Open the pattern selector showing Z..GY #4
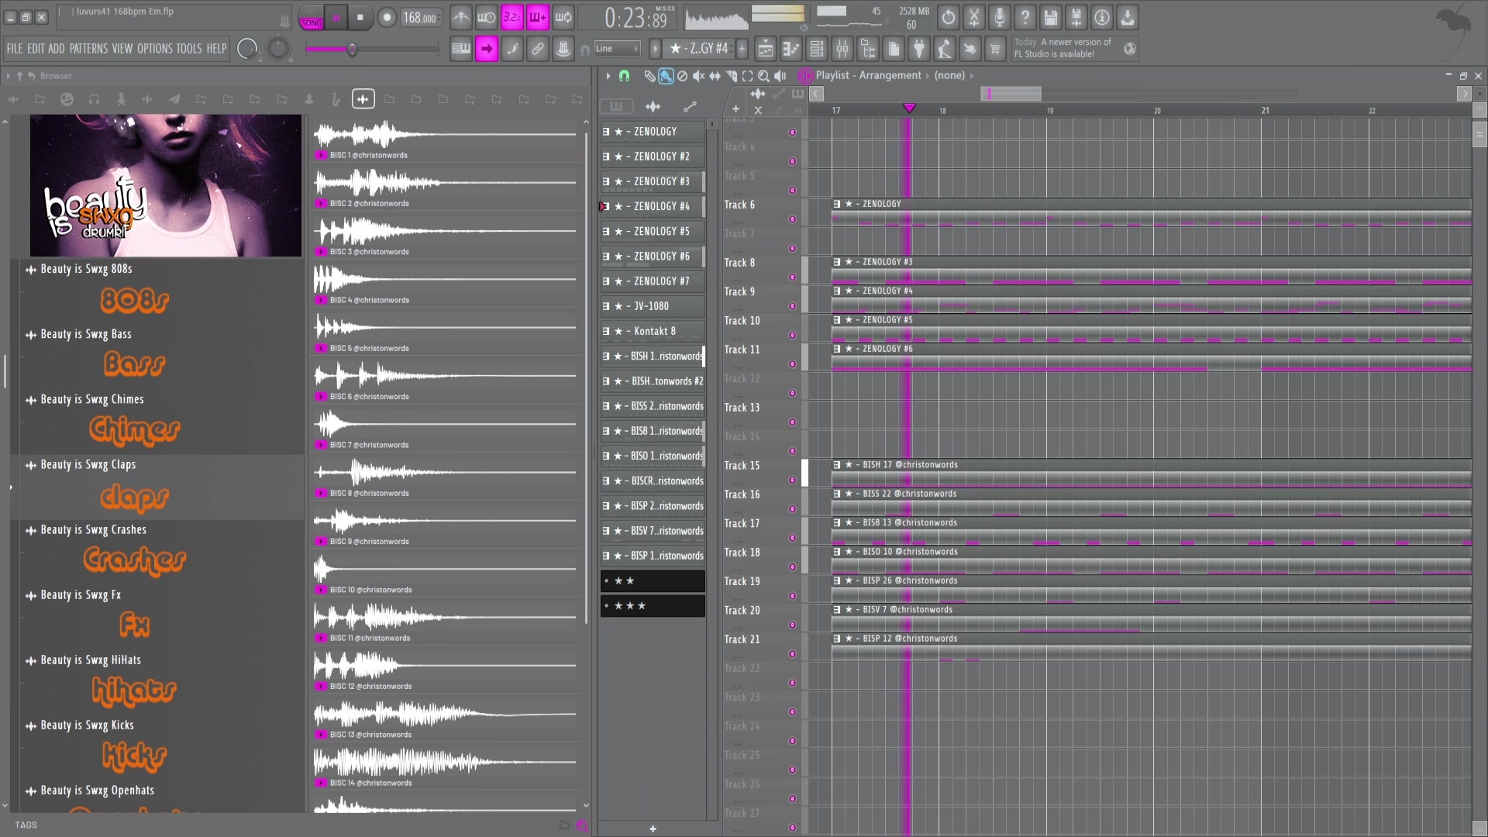 coord(699,49)
